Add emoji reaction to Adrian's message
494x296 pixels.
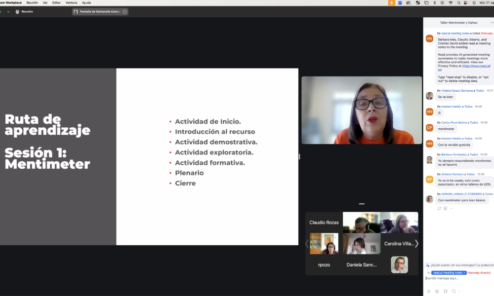point(445,208)
